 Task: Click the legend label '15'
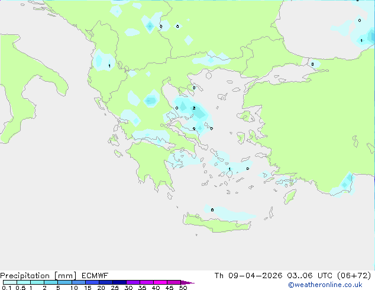[88, 288]
